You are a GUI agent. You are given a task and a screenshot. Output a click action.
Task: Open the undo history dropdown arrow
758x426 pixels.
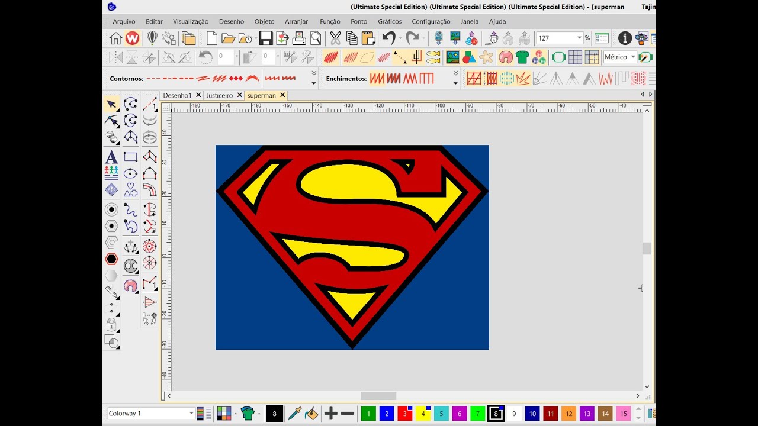(400, 38)
